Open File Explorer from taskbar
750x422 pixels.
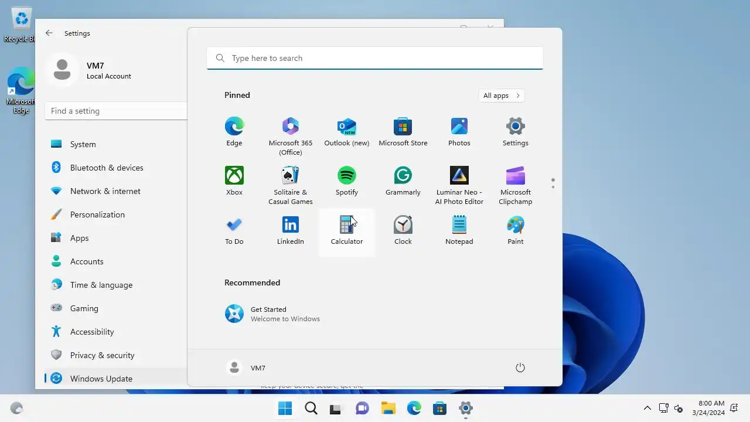coord(388,409)
